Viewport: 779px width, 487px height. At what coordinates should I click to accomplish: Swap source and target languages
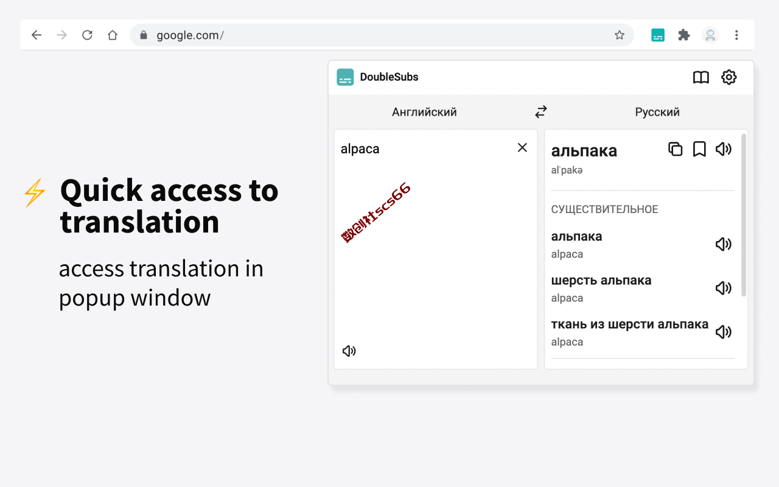pyautogui.click(x=541, y=112)
